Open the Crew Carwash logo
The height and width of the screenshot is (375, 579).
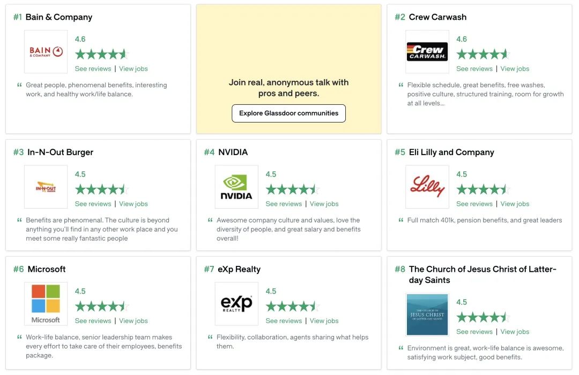[427, 51]
